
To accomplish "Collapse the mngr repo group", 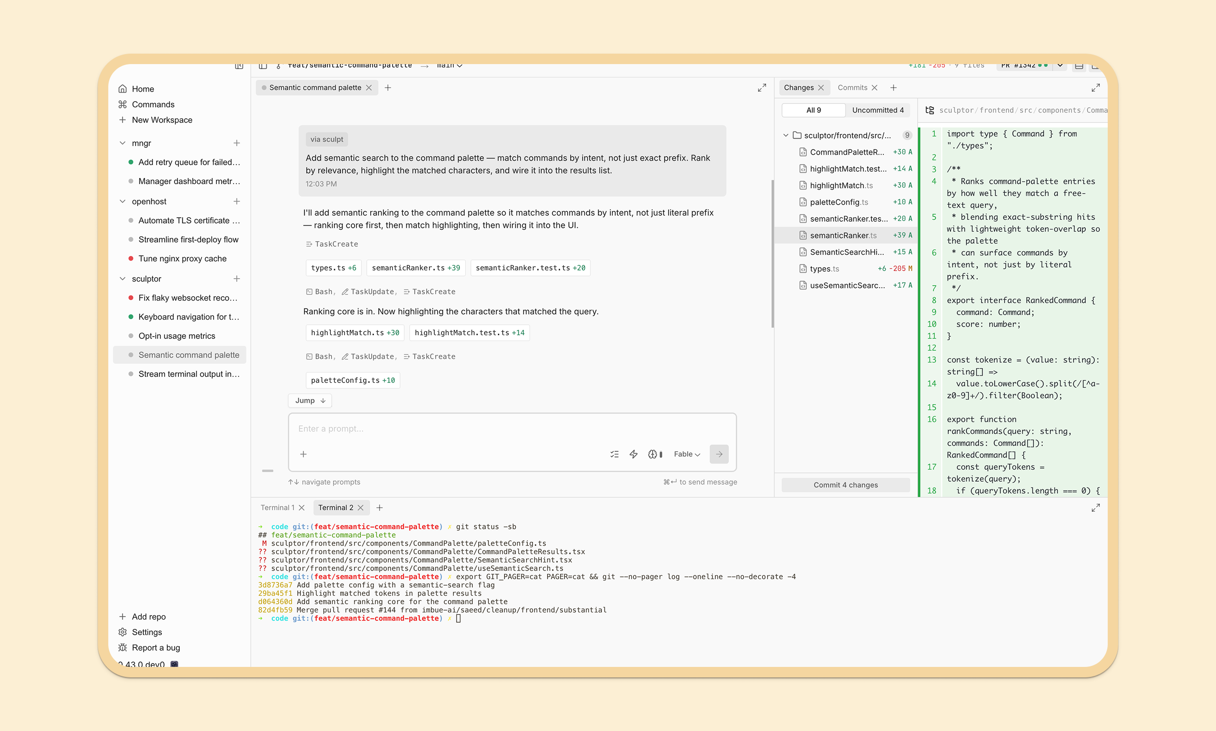I will 122,143.
